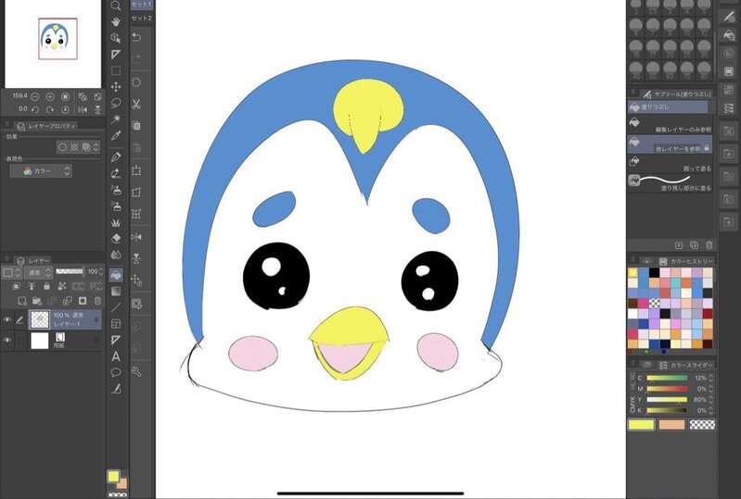Open カラースライダー panel tab
The height and width of the screenshot is (499, 741).
pyautogui.click(x=686, y=365)
